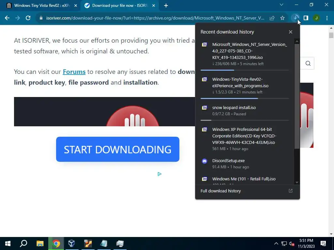Switch to Windows Tiny Vista Rev02 tab

click(40, 6)
